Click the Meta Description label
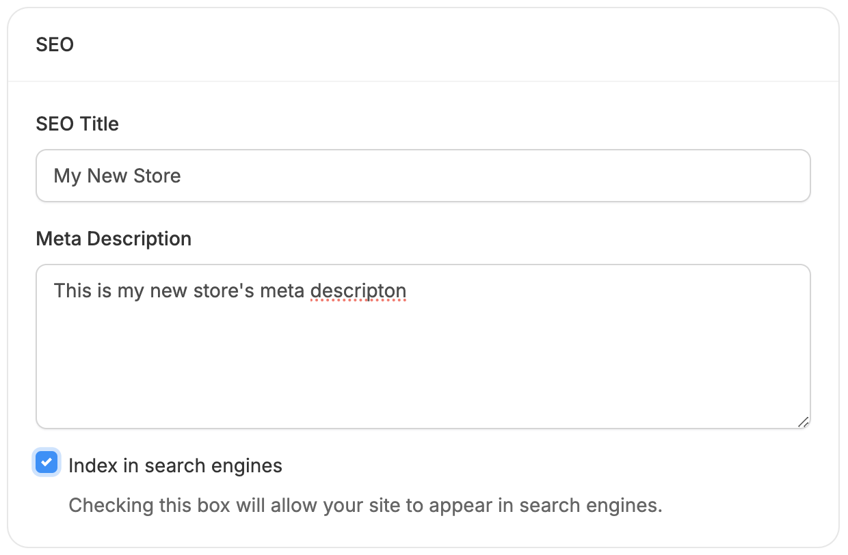 pos(114,239)
